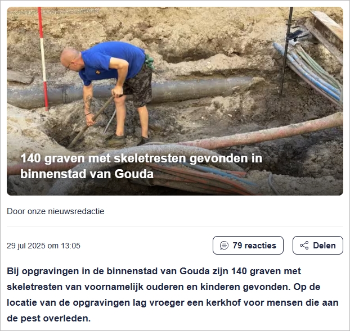
Task: Click the black survey pole in photo
Action: (286, 52)
